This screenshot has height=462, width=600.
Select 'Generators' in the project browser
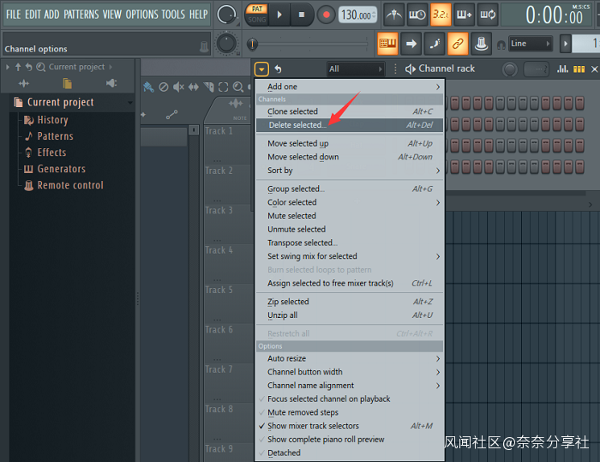[61, 169]
